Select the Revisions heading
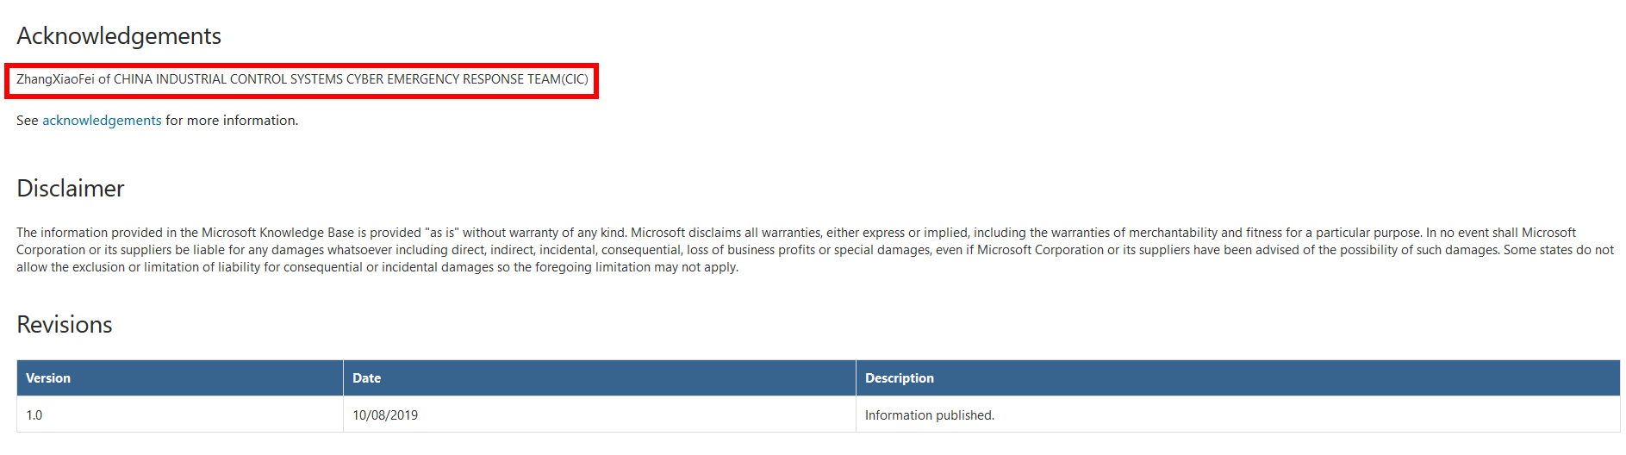 tap(65, 325)
